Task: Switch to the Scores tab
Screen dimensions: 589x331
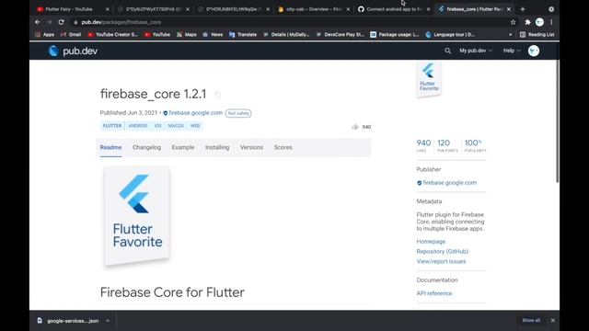Action: click(x=283, y=147)
